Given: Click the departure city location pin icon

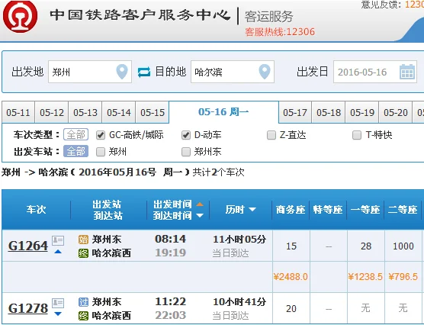Looking at the screenshot, I should point(122,72).
